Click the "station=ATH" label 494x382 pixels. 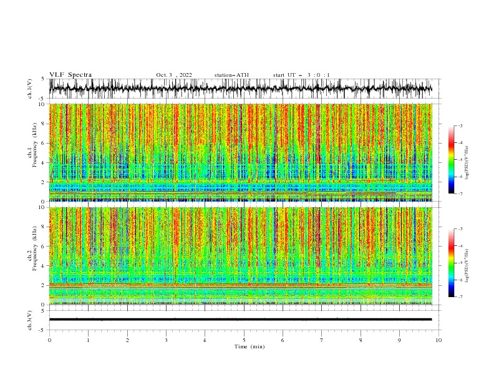[x=231, y=75]
